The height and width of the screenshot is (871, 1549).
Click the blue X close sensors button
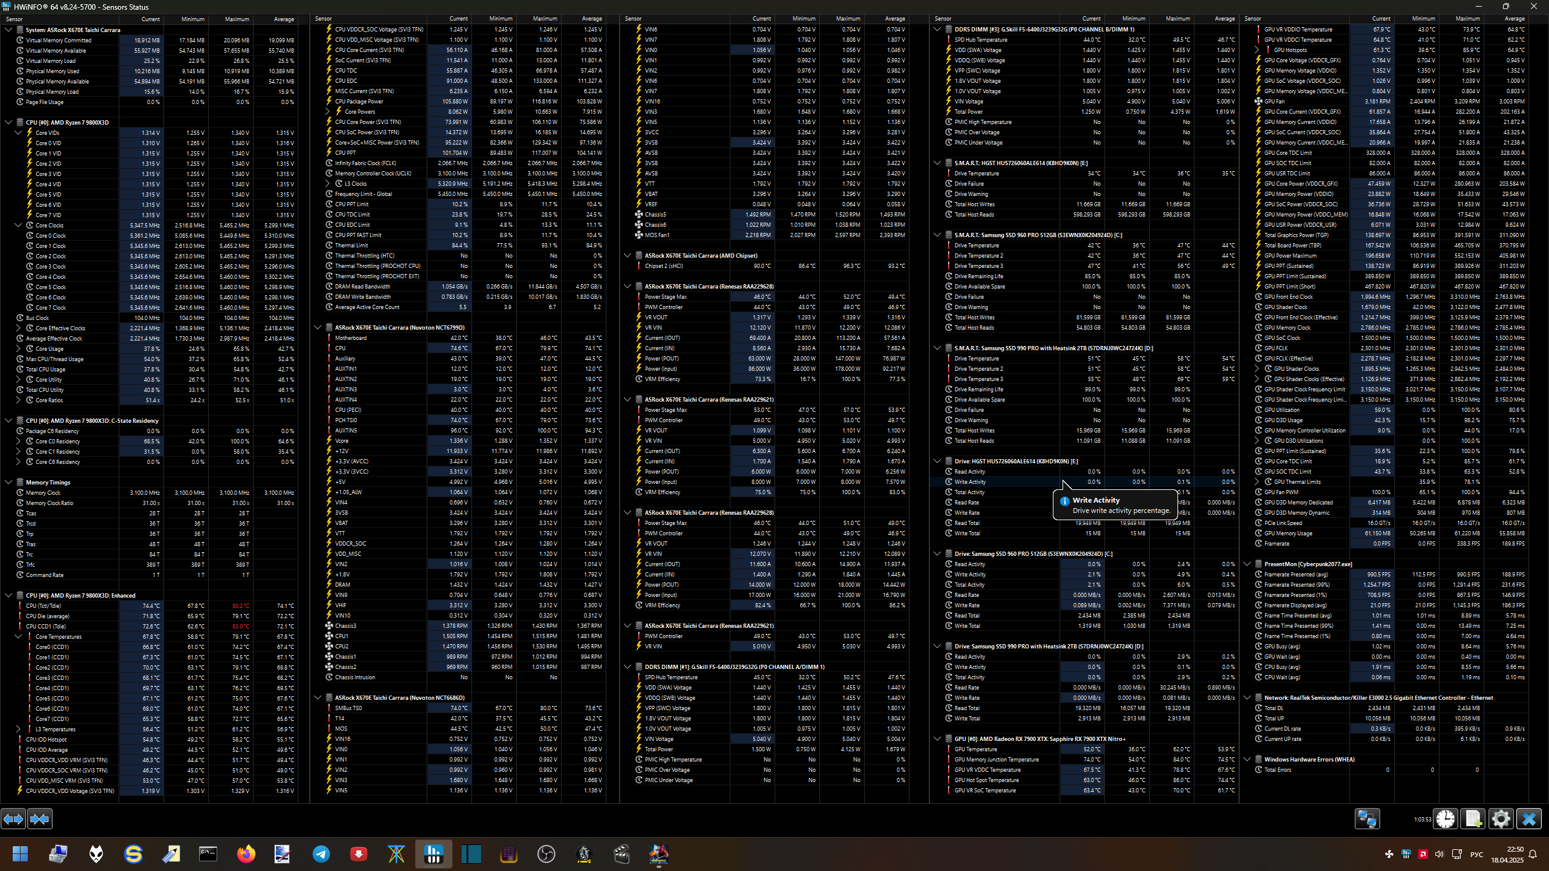1528,819
